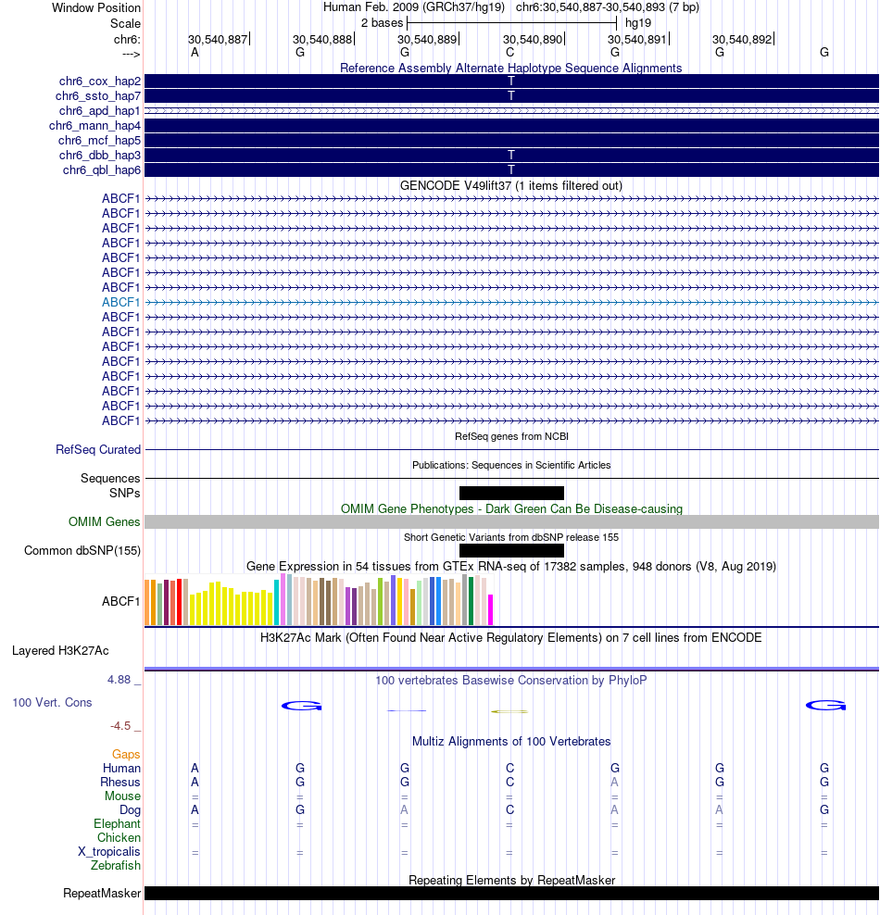Open the 'Reference Assembly Alternate Haplotype Sequence Alignments' track title

[511, 68]
